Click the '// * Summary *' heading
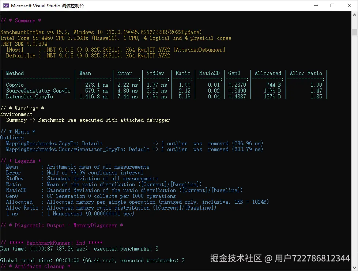The image size is (358, 271). [x=21, y=20]
